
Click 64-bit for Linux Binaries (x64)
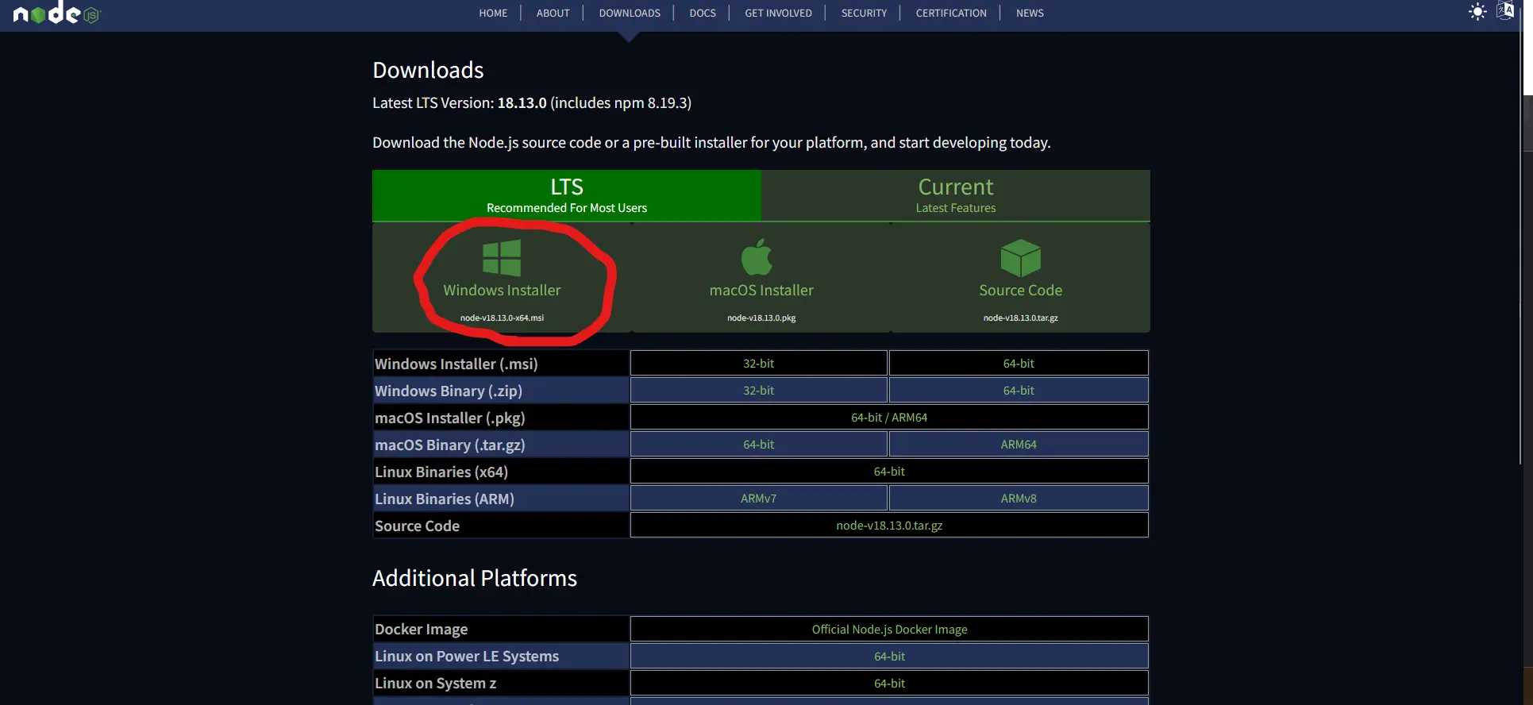889,471
